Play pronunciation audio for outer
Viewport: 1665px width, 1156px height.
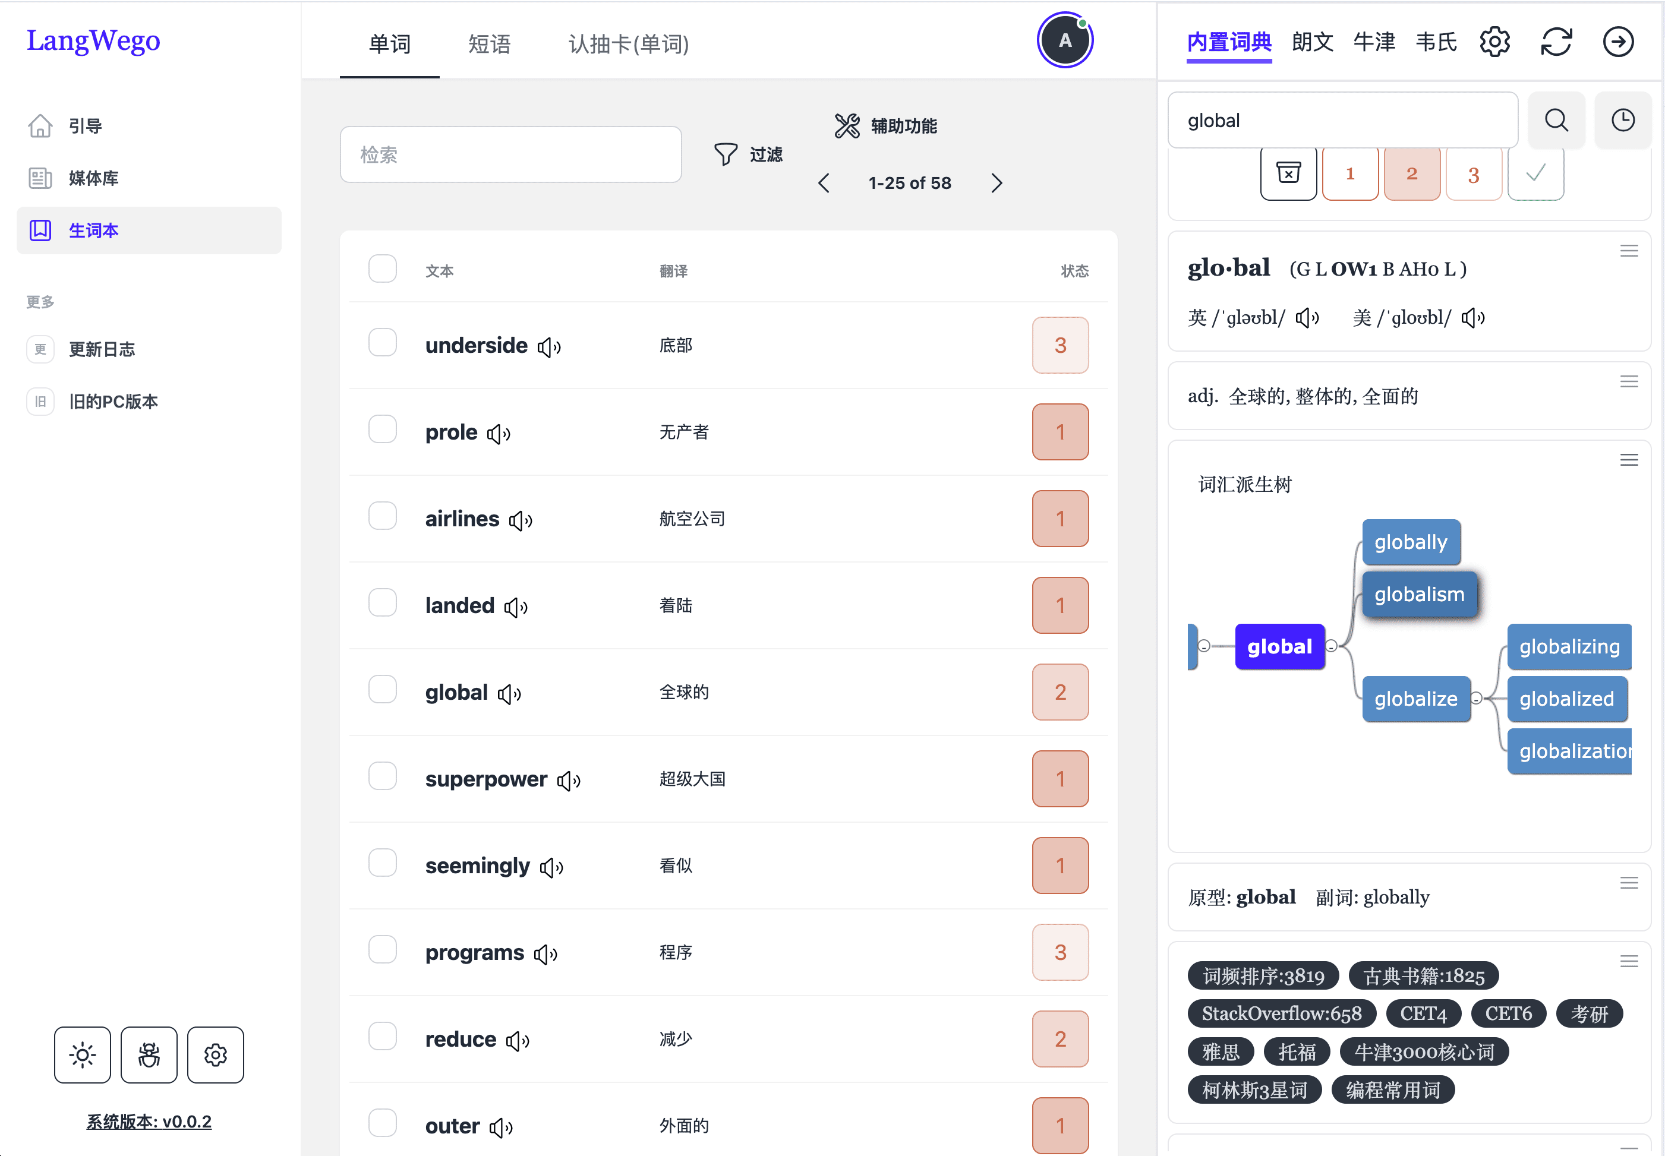501,1127
